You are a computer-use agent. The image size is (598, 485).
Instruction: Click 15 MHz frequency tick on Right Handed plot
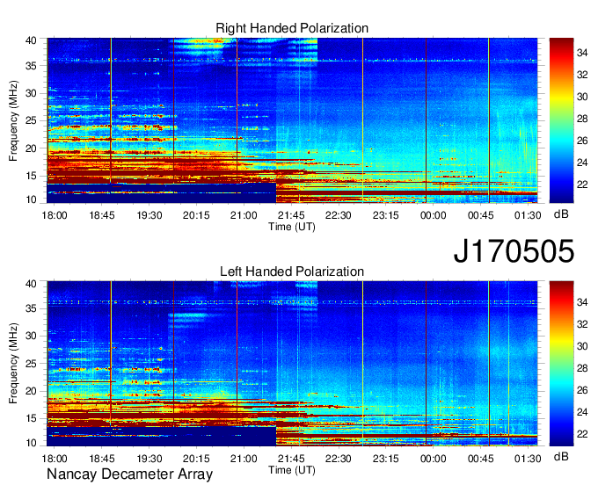click(31, 176)
